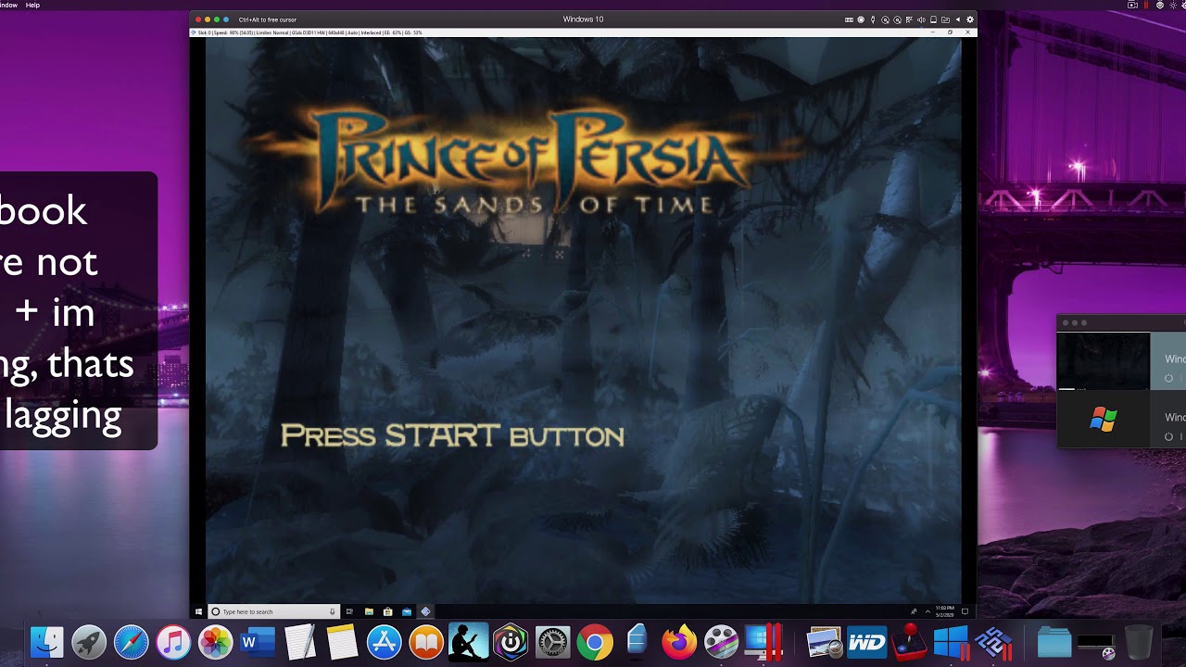Open Parallels Desktop icon in Dock

pyautogui.click(x=765, y=642)
